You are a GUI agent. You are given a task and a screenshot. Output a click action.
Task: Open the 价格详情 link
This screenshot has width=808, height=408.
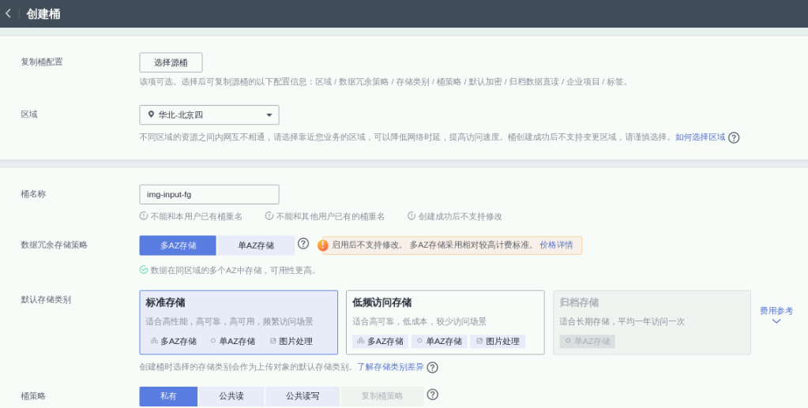click(x=556, y=245)
